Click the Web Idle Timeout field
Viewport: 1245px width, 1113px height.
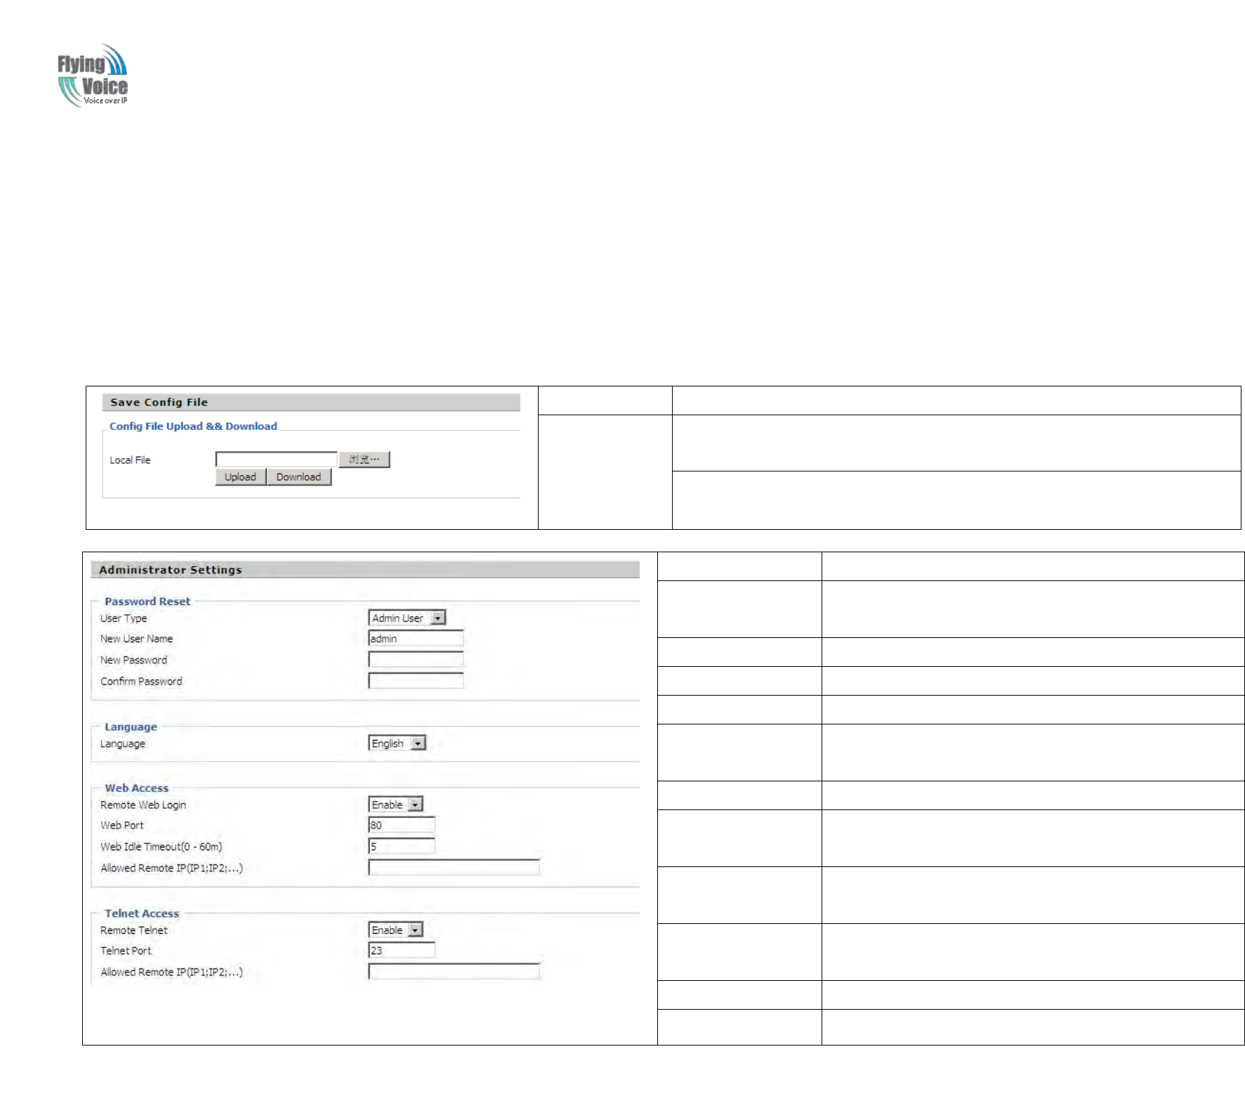402,847
